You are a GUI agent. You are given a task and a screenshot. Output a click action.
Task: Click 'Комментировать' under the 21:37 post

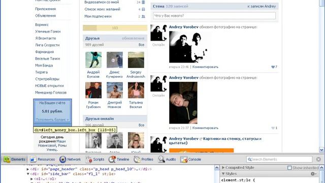[x=205, y=128]
